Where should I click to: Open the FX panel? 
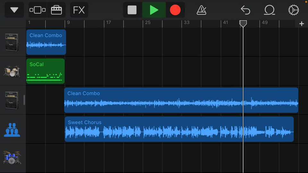point(79,10)
